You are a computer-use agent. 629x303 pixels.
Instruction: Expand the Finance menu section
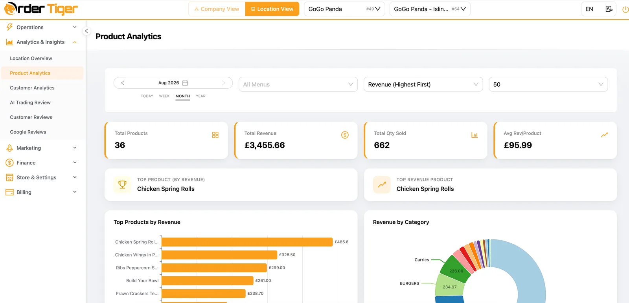click(42, 162)
